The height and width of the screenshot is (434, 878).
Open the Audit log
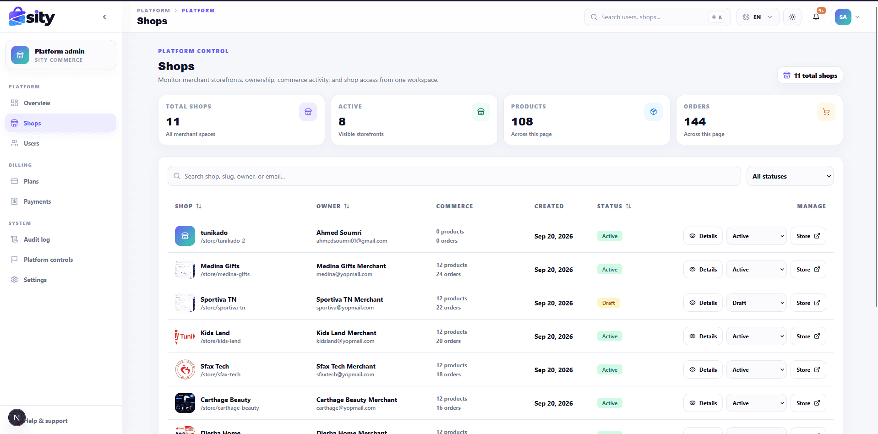60,239
